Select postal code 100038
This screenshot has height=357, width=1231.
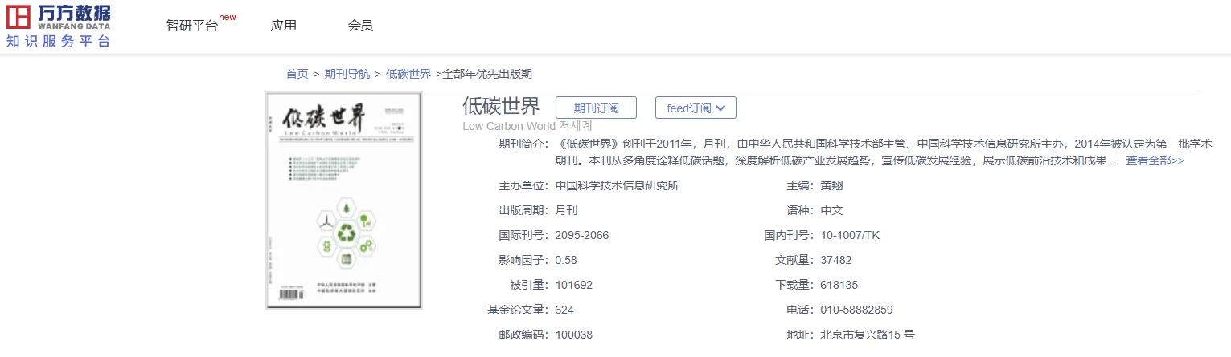click(x=574, y=335)
